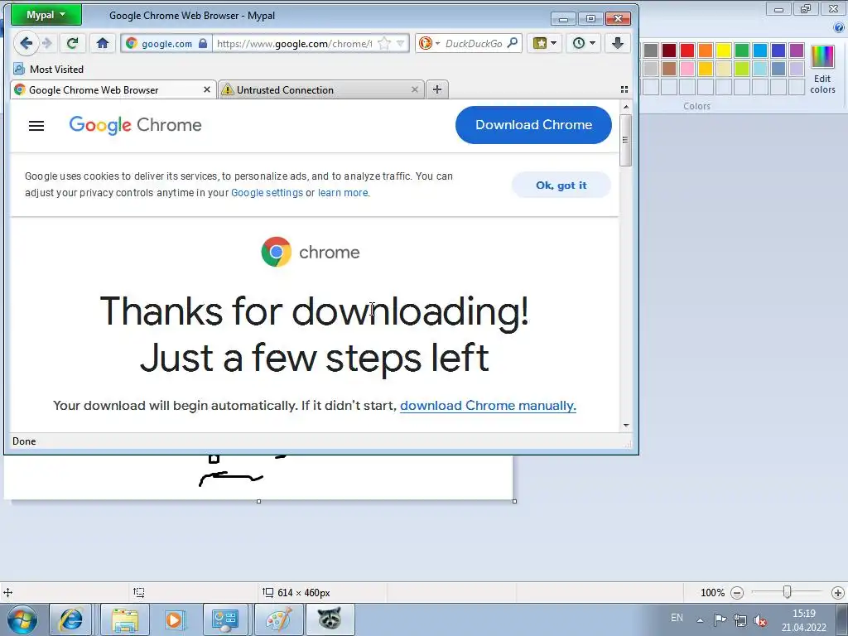Close the Google Chrome Web Browser tab
This screenshot has height=636, width=848.
click(206, 89)
